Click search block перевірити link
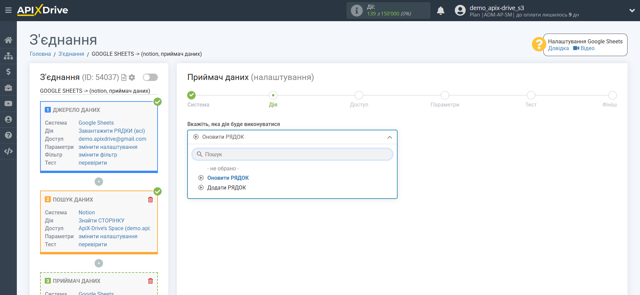This screenshot has height=295, width=640. pos(93,245)
